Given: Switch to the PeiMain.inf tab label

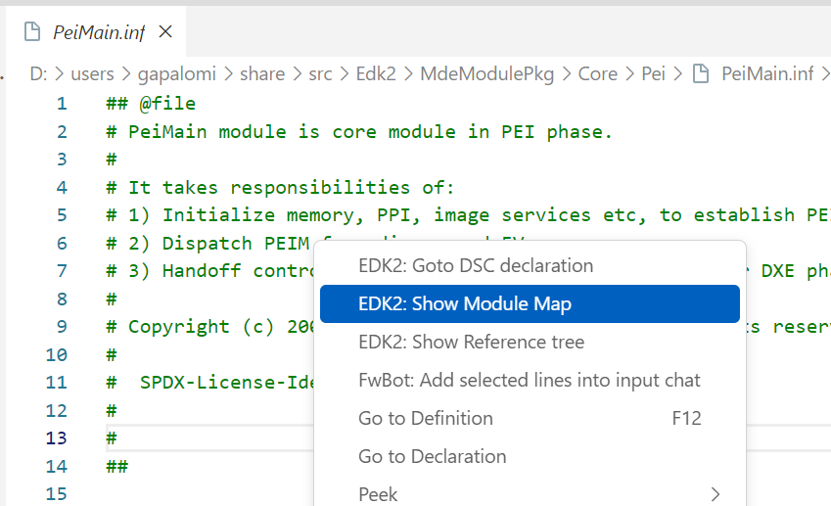Looking at the screenshot, I should point(99,32).
